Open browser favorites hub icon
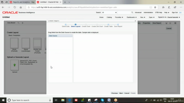Viewport: 184px width, 103px height. pyautogui.click(x=163, y=7)
